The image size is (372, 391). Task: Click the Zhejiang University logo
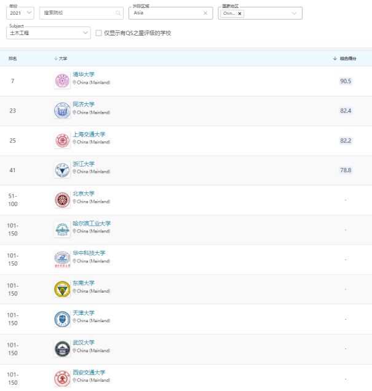click(x=62, y=170)
